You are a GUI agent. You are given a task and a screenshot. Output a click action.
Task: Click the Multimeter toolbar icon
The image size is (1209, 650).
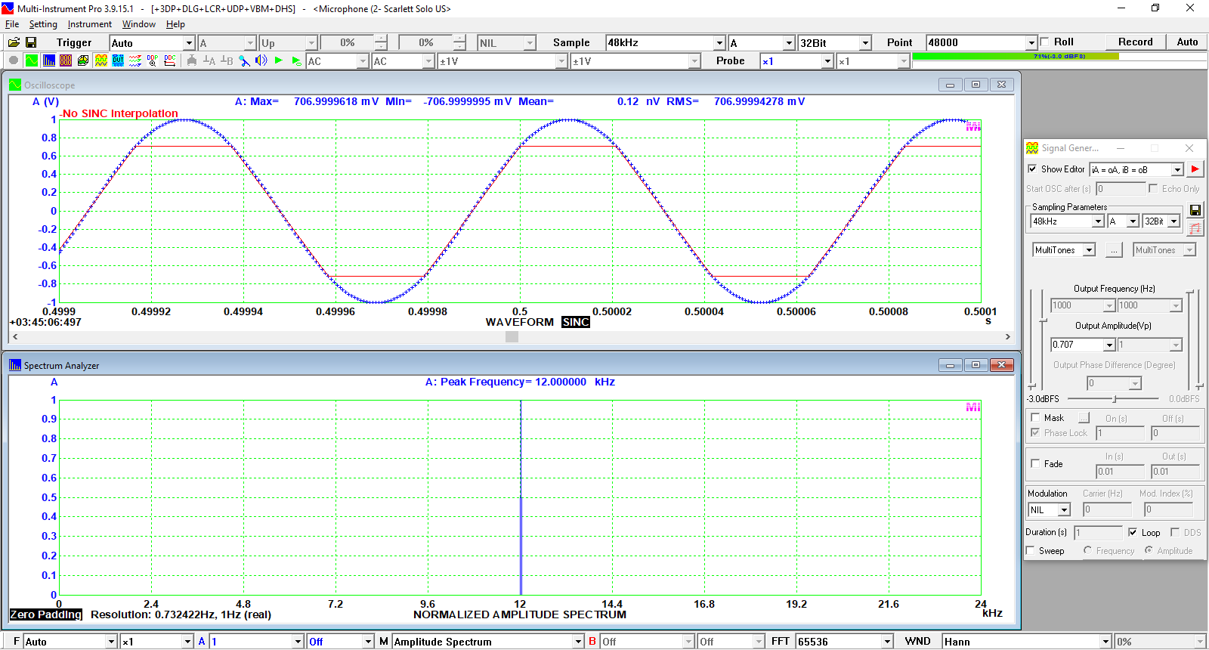point(66,61)
